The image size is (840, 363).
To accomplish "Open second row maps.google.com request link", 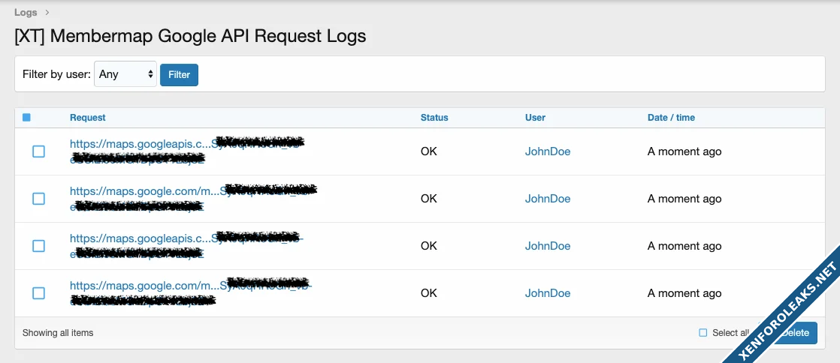I will point(144,190).
